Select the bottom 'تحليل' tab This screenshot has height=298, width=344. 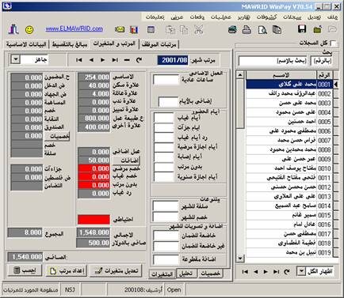pyautogui.click(x=185, y=273)
